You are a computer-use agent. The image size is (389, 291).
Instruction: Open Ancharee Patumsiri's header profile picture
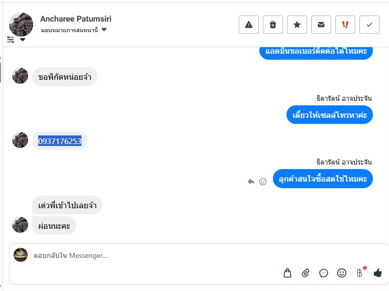tap(21, 24)
